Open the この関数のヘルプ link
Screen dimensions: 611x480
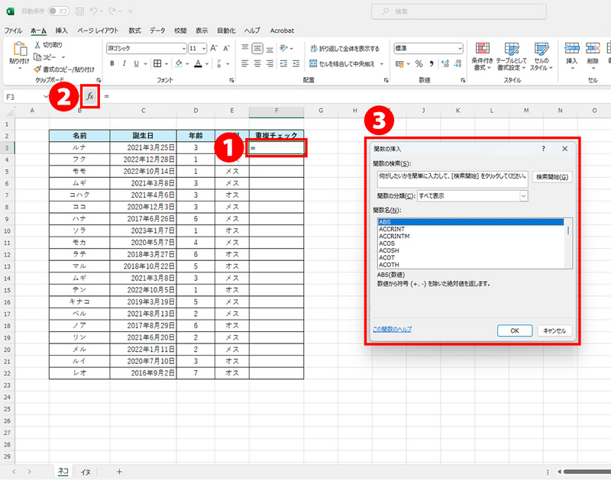tap(392, 330)
